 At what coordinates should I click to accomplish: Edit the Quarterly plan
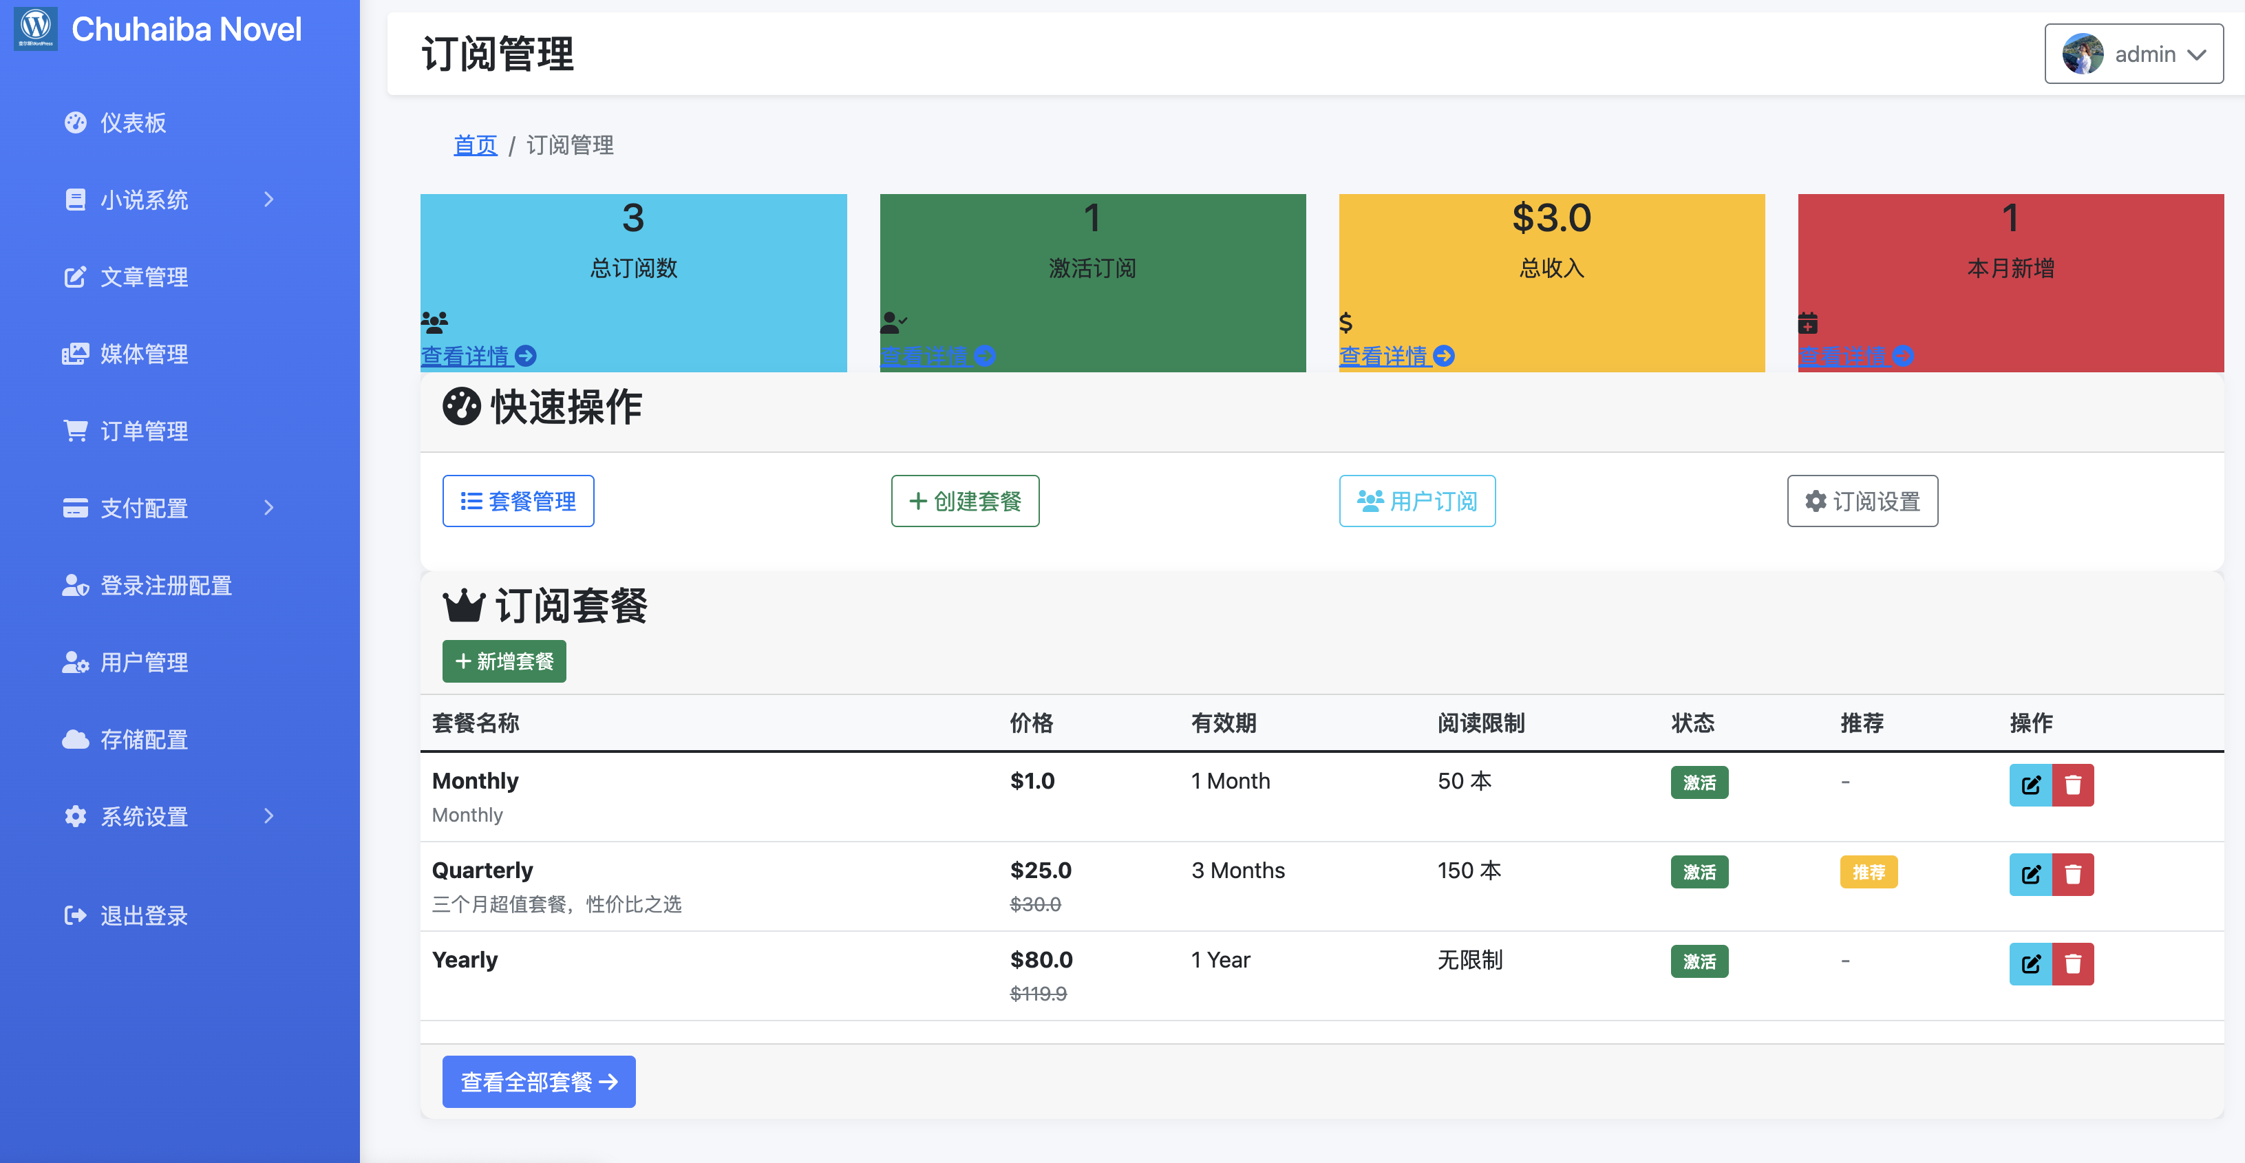[2030, 875]
